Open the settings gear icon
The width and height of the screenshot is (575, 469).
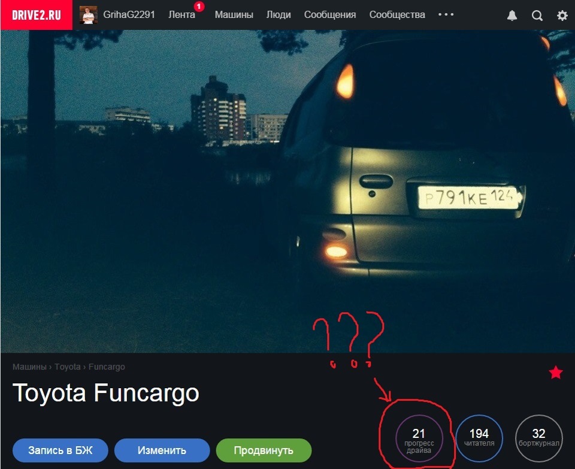click(562, 15)
